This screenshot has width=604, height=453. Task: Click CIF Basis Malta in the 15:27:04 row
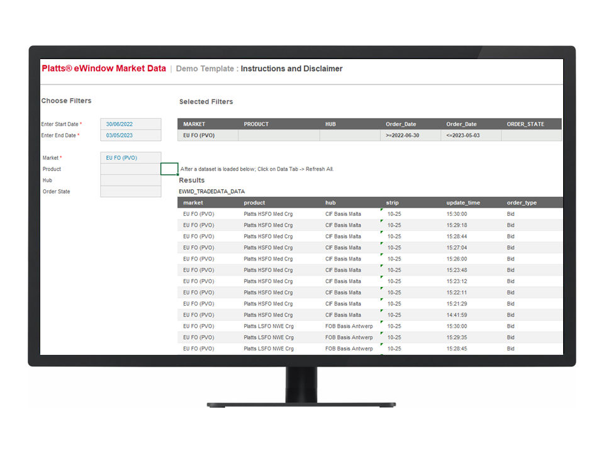[x=344, y=247]
